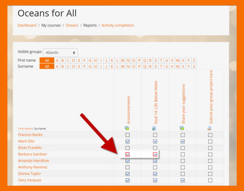The image size is (244, 191).
Task: Select All in the First name filter
Action: [x=47, y=61]
